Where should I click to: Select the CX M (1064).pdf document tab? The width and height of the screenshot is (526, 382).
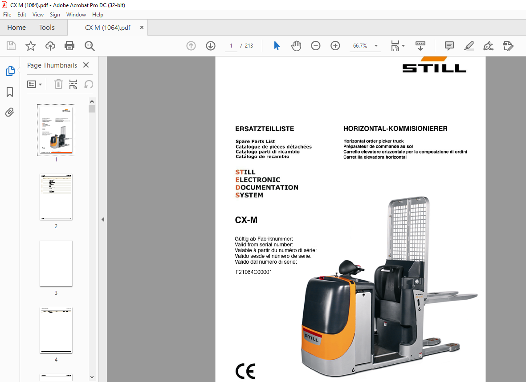point(107,28)
